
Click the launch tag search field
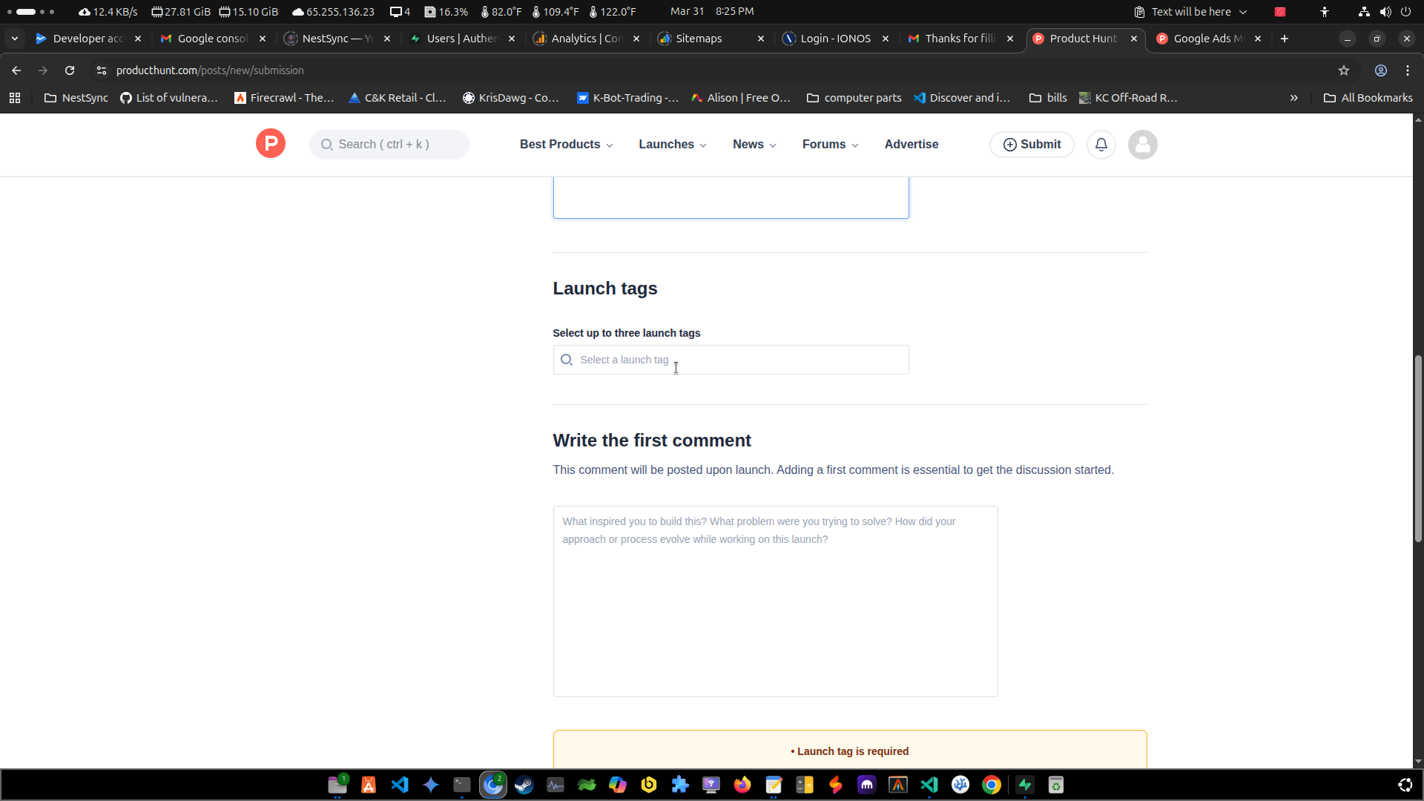click(x=731, y=360)
